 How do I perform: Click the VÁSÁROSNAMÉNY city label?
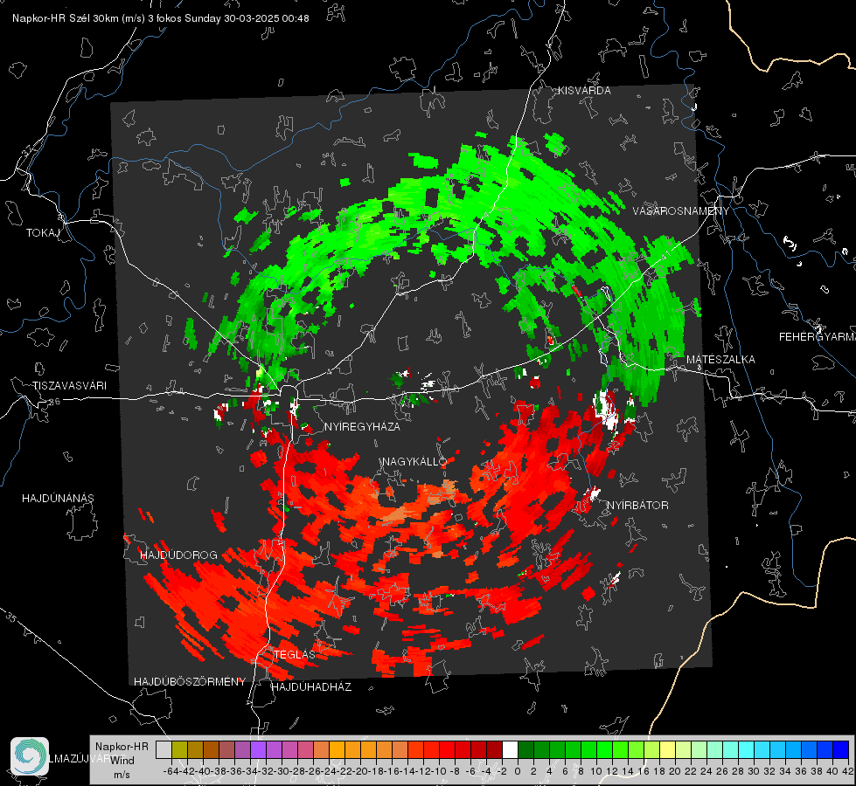(x=681, y=211)
